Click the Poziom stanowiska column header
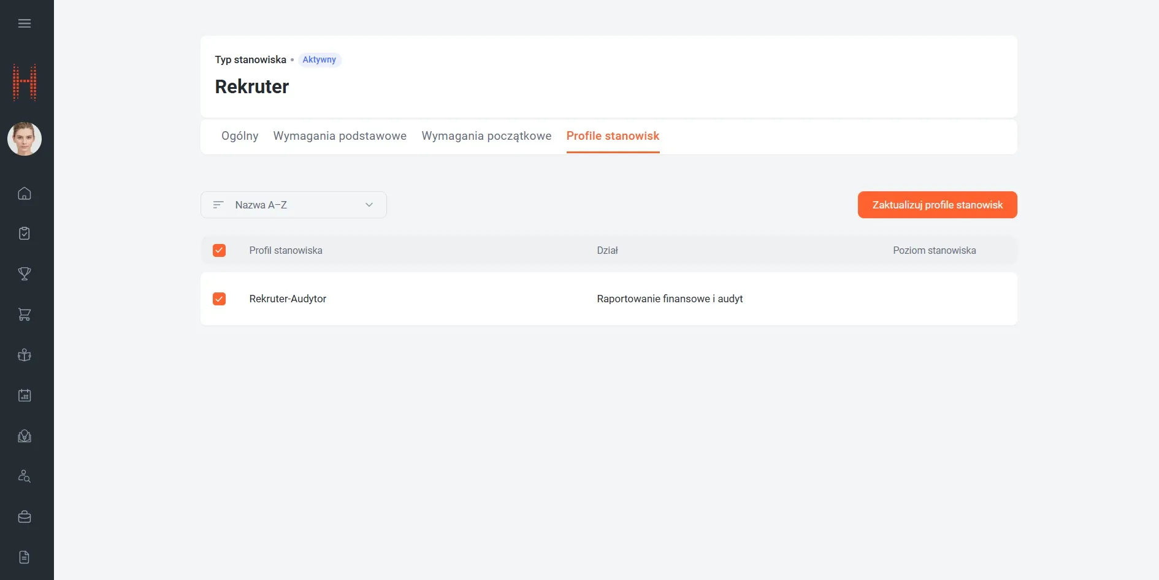The image size is (1159, 580). click(x=935, y=250)
